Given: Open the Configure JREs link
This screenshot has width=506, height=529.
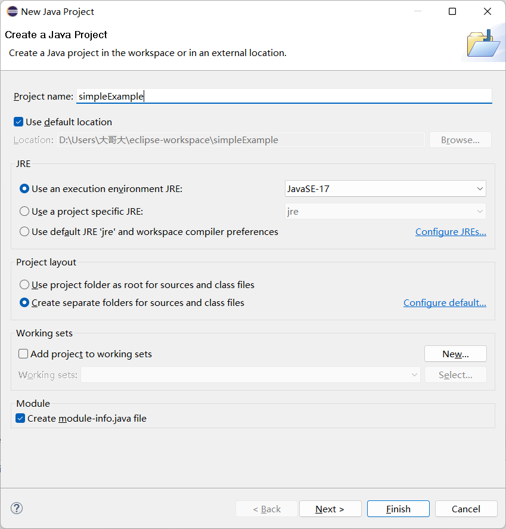Looking at the screenshot, I should pyautogui.click(x=451, y=232).
